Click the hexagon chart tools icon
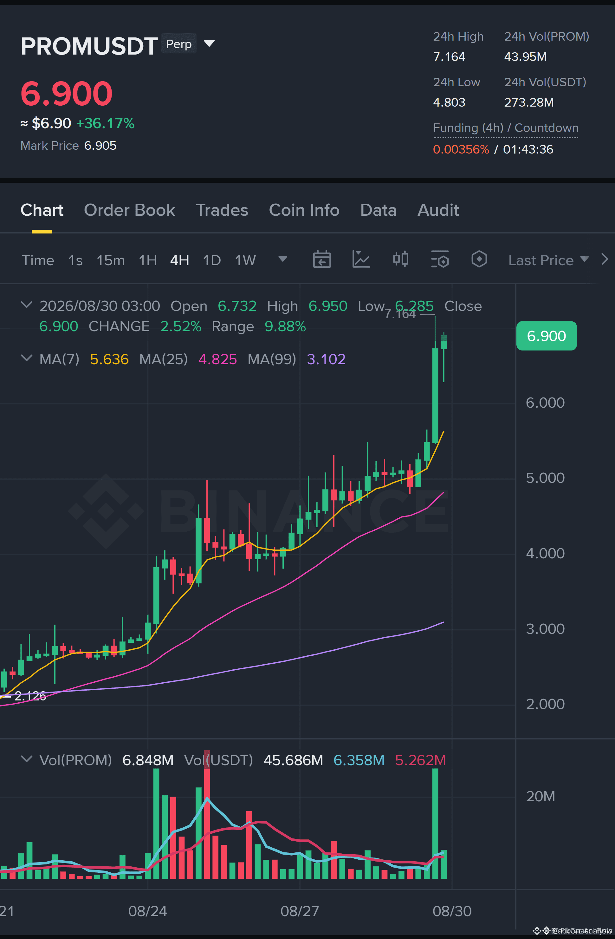Viewport: 615px width, 939px height. [479, 259]
